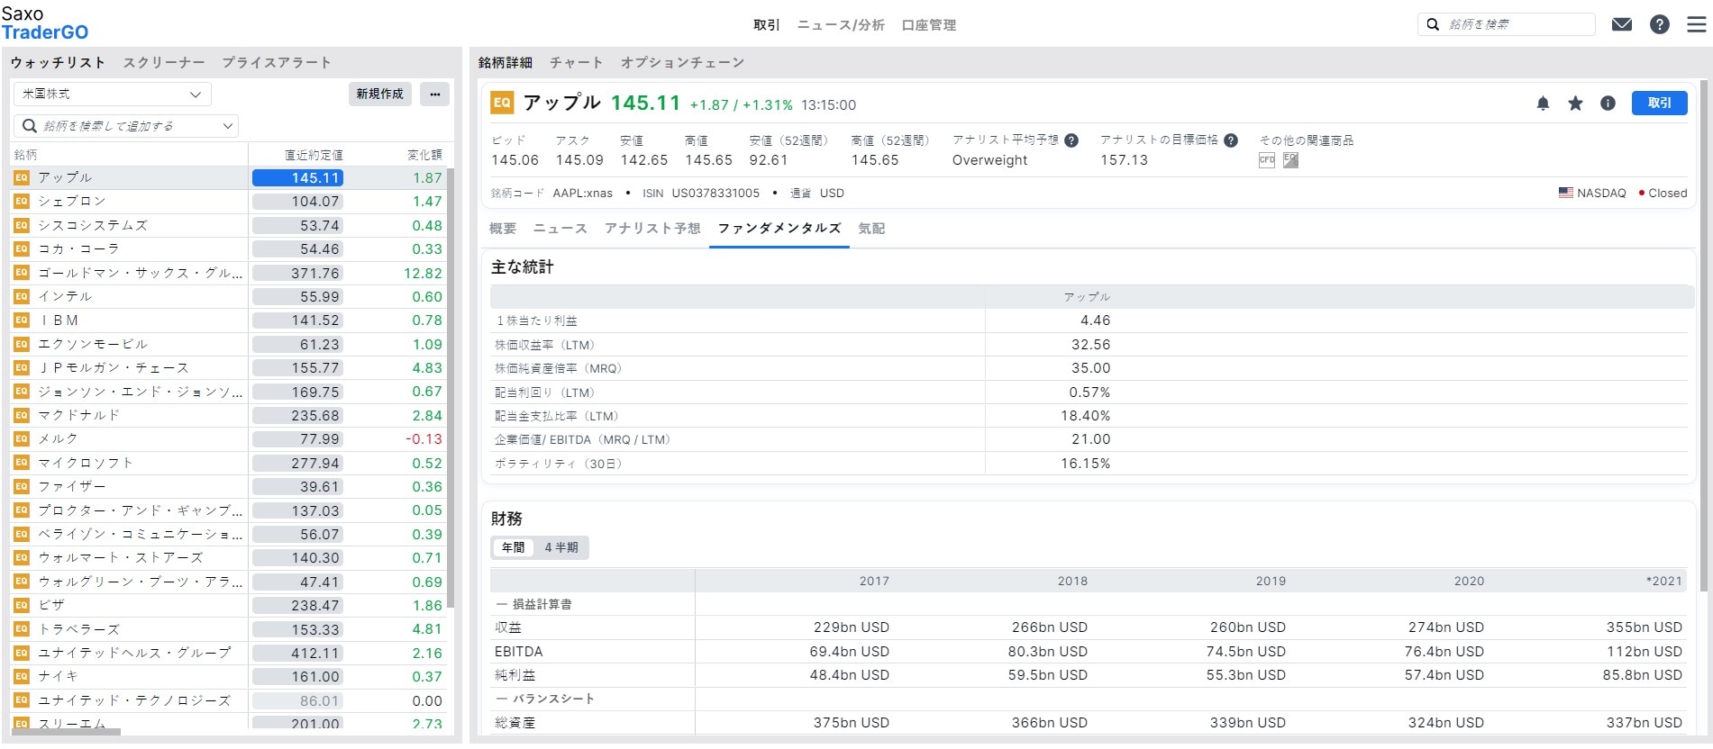Show instrument info icon
The width and height of the screenshot is (1713, 749).
pyautogui.click(x=1608, y=104)
